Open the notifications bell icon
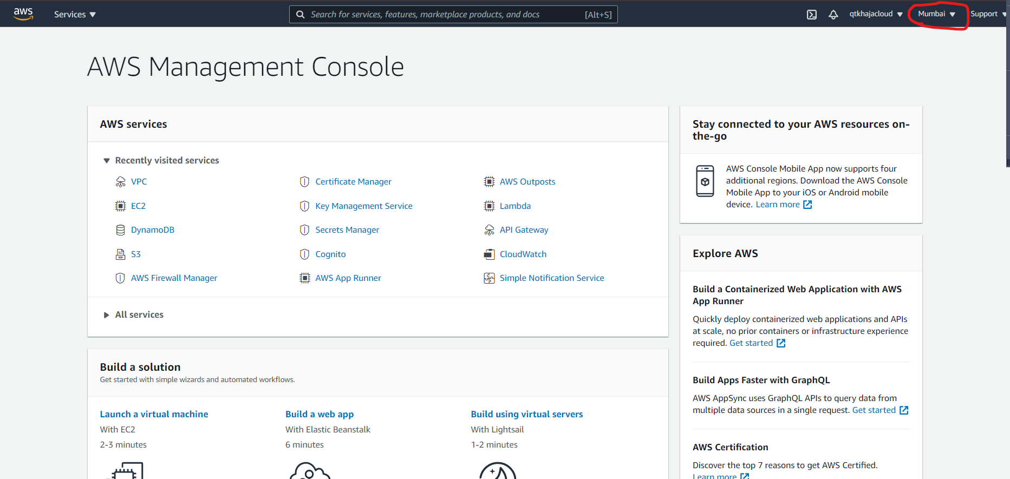Viewport: 1010px width, 479px height. point(833,15)
